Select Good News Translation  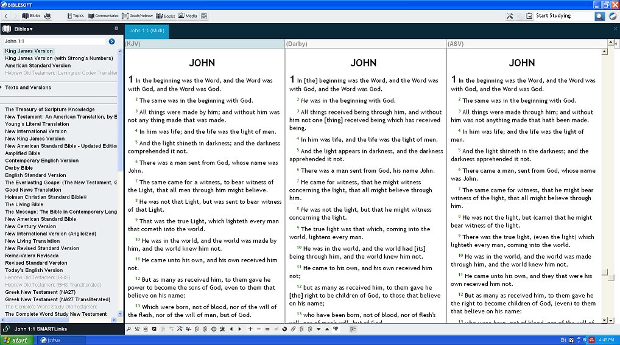point(33,190)
